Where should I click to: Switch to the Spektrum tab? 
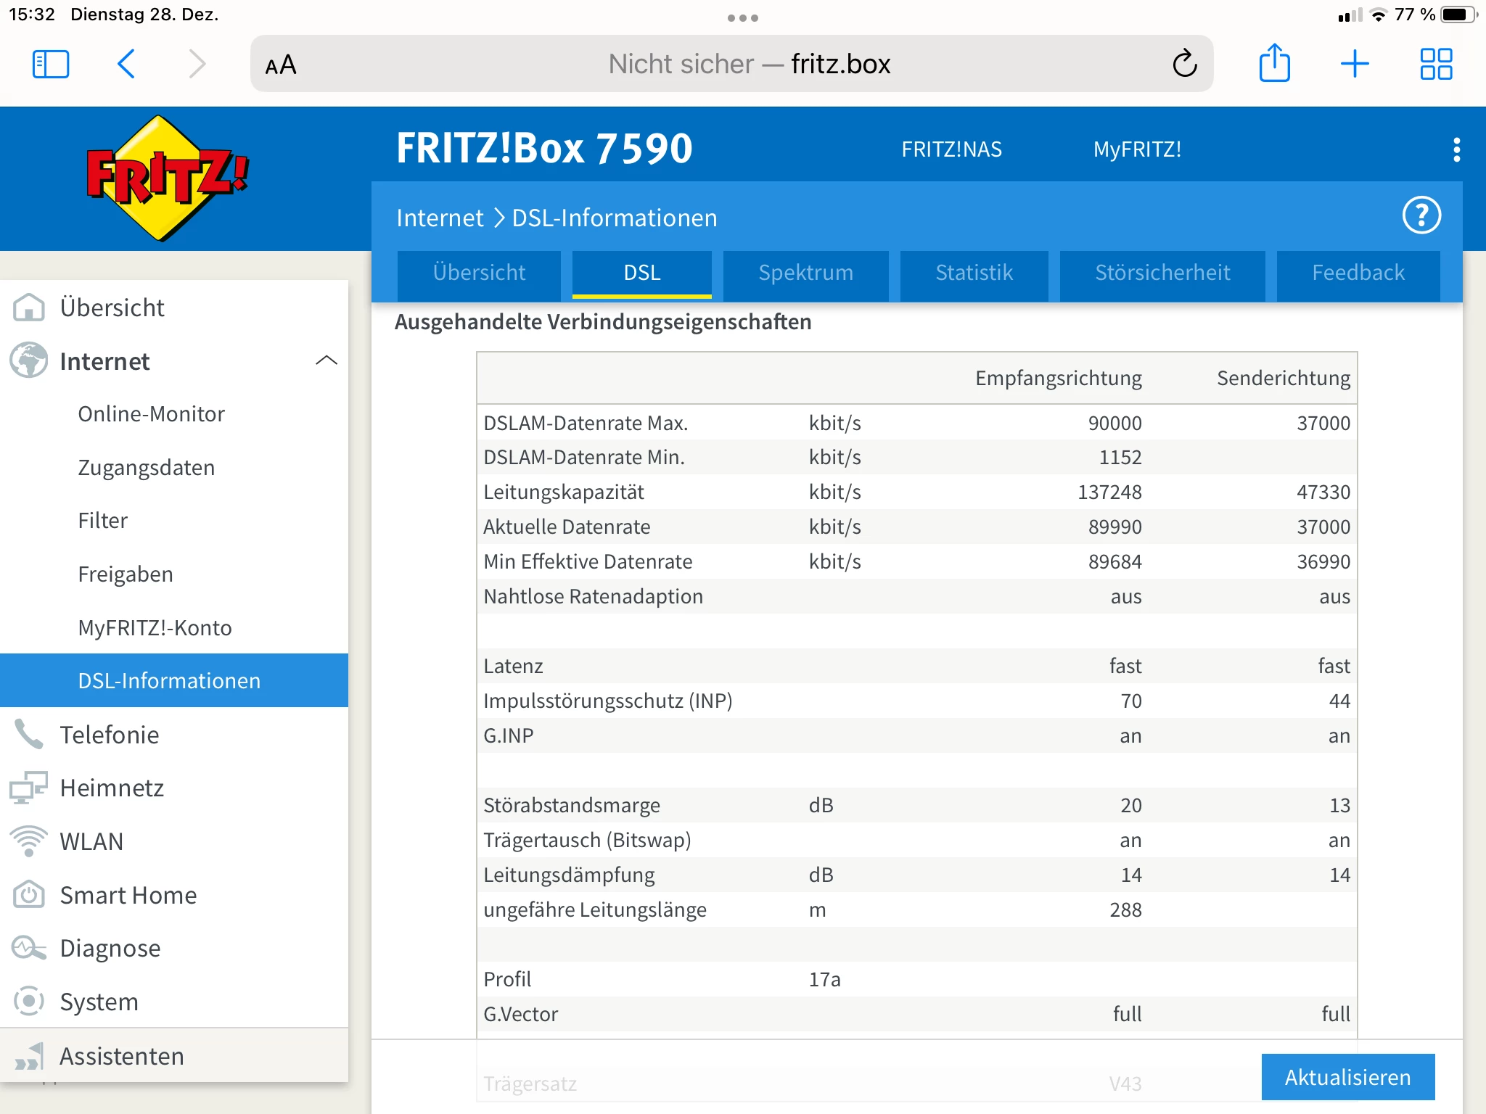coord(805,273)
